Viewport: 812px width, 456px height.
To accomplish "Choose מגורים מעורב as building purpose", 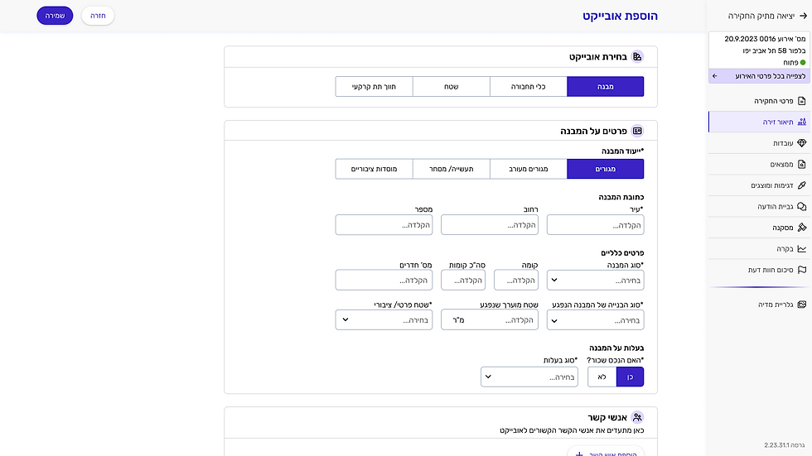I will coord(528,169).
